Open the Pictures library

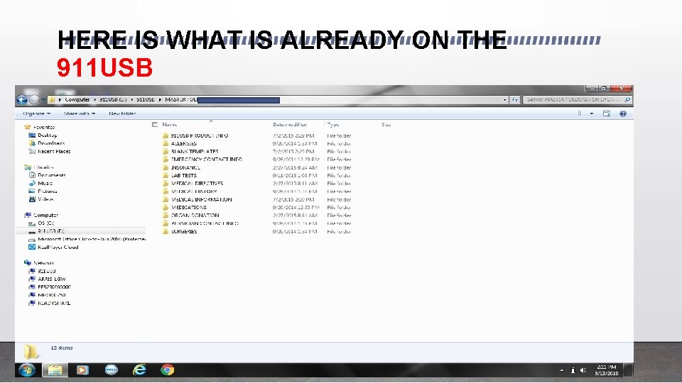[47, 191]
